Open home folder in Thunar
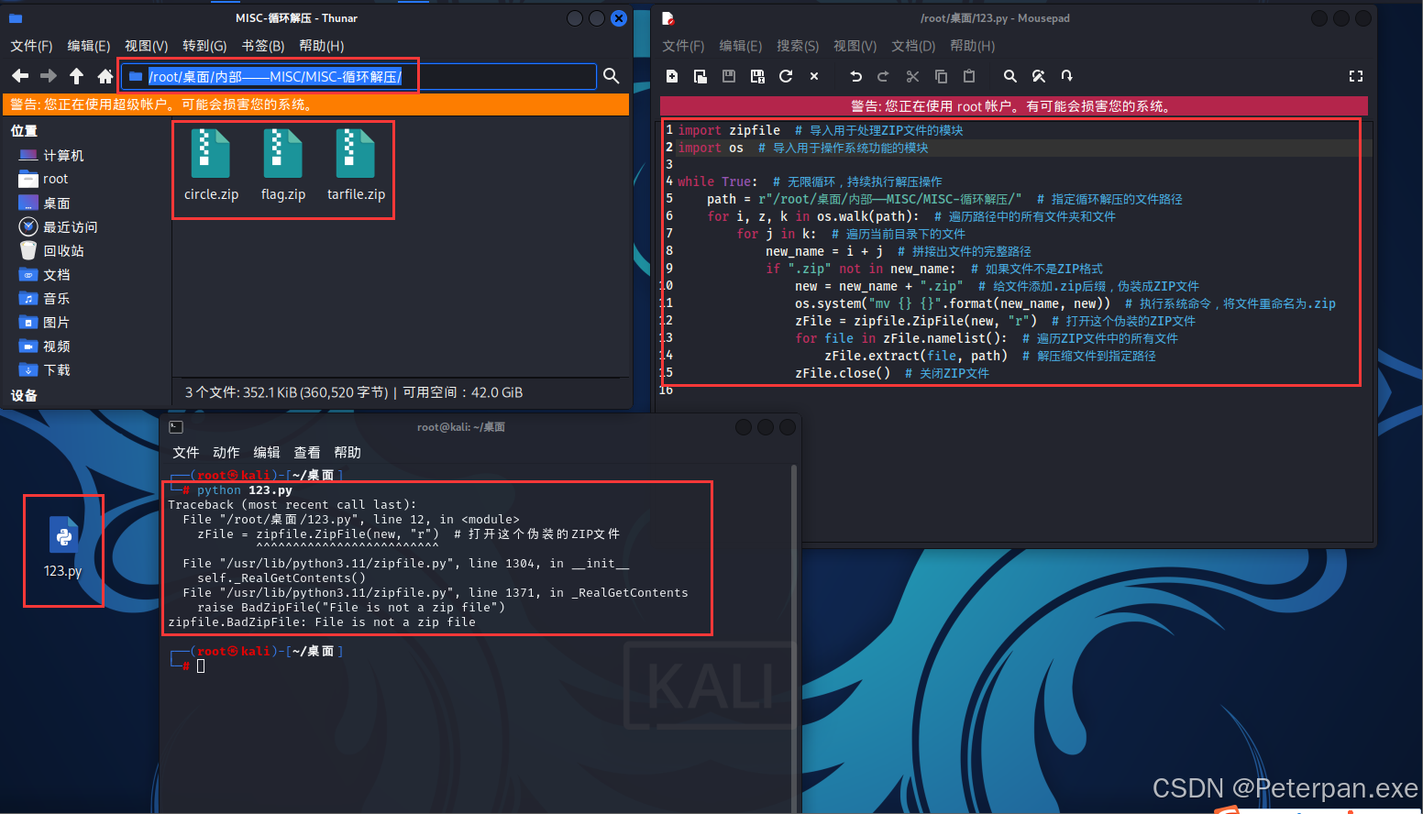This screenshot has height=814, width=1423. click(x=105, y=76)
